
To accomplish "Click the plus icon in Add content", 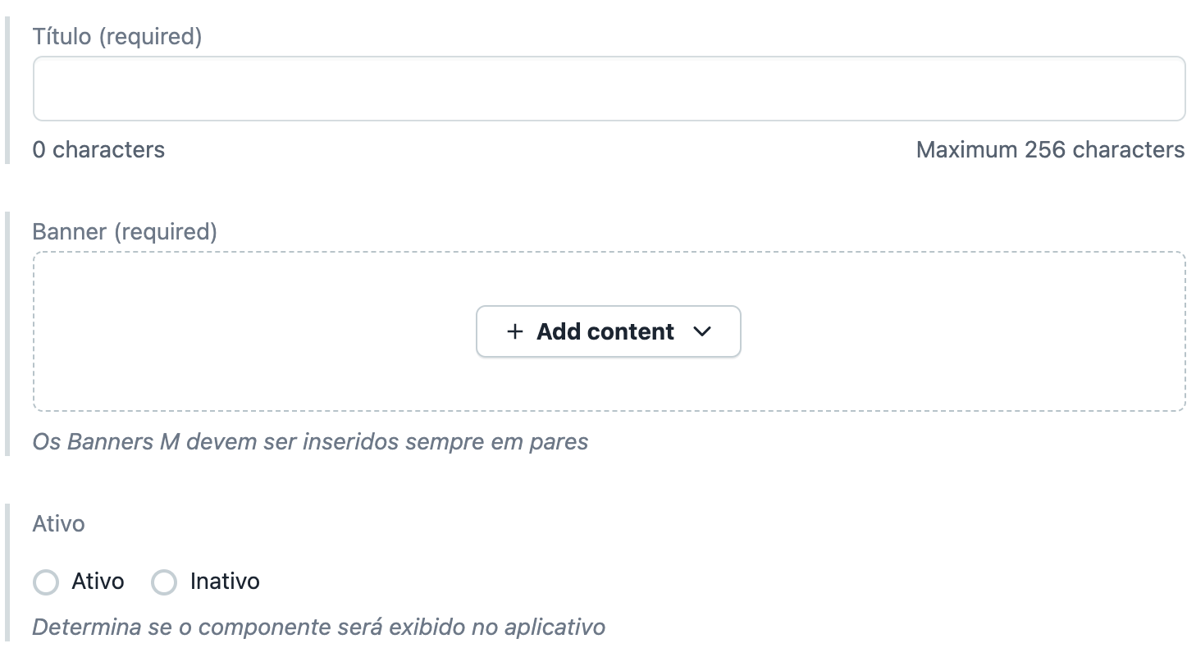I will (514, 331).
